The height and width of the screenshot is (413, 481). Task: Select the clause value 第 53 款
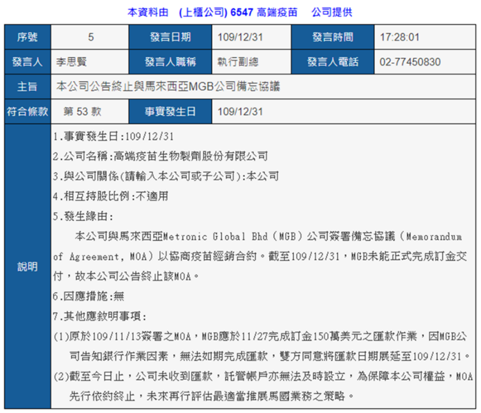click(x=82, y=112)
